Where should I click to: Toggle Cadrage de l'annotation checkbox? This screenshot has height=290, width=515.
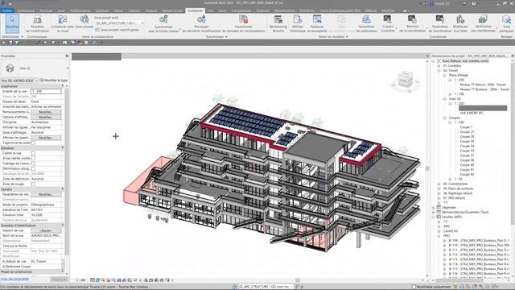coord(33,164)
